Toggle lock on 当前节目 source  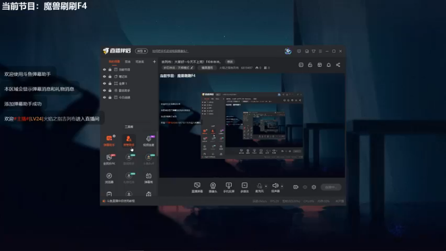[110, 69]
